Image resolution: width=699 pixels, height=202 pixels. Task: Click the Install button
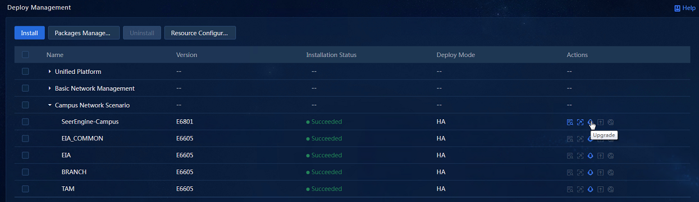[29, 33]
